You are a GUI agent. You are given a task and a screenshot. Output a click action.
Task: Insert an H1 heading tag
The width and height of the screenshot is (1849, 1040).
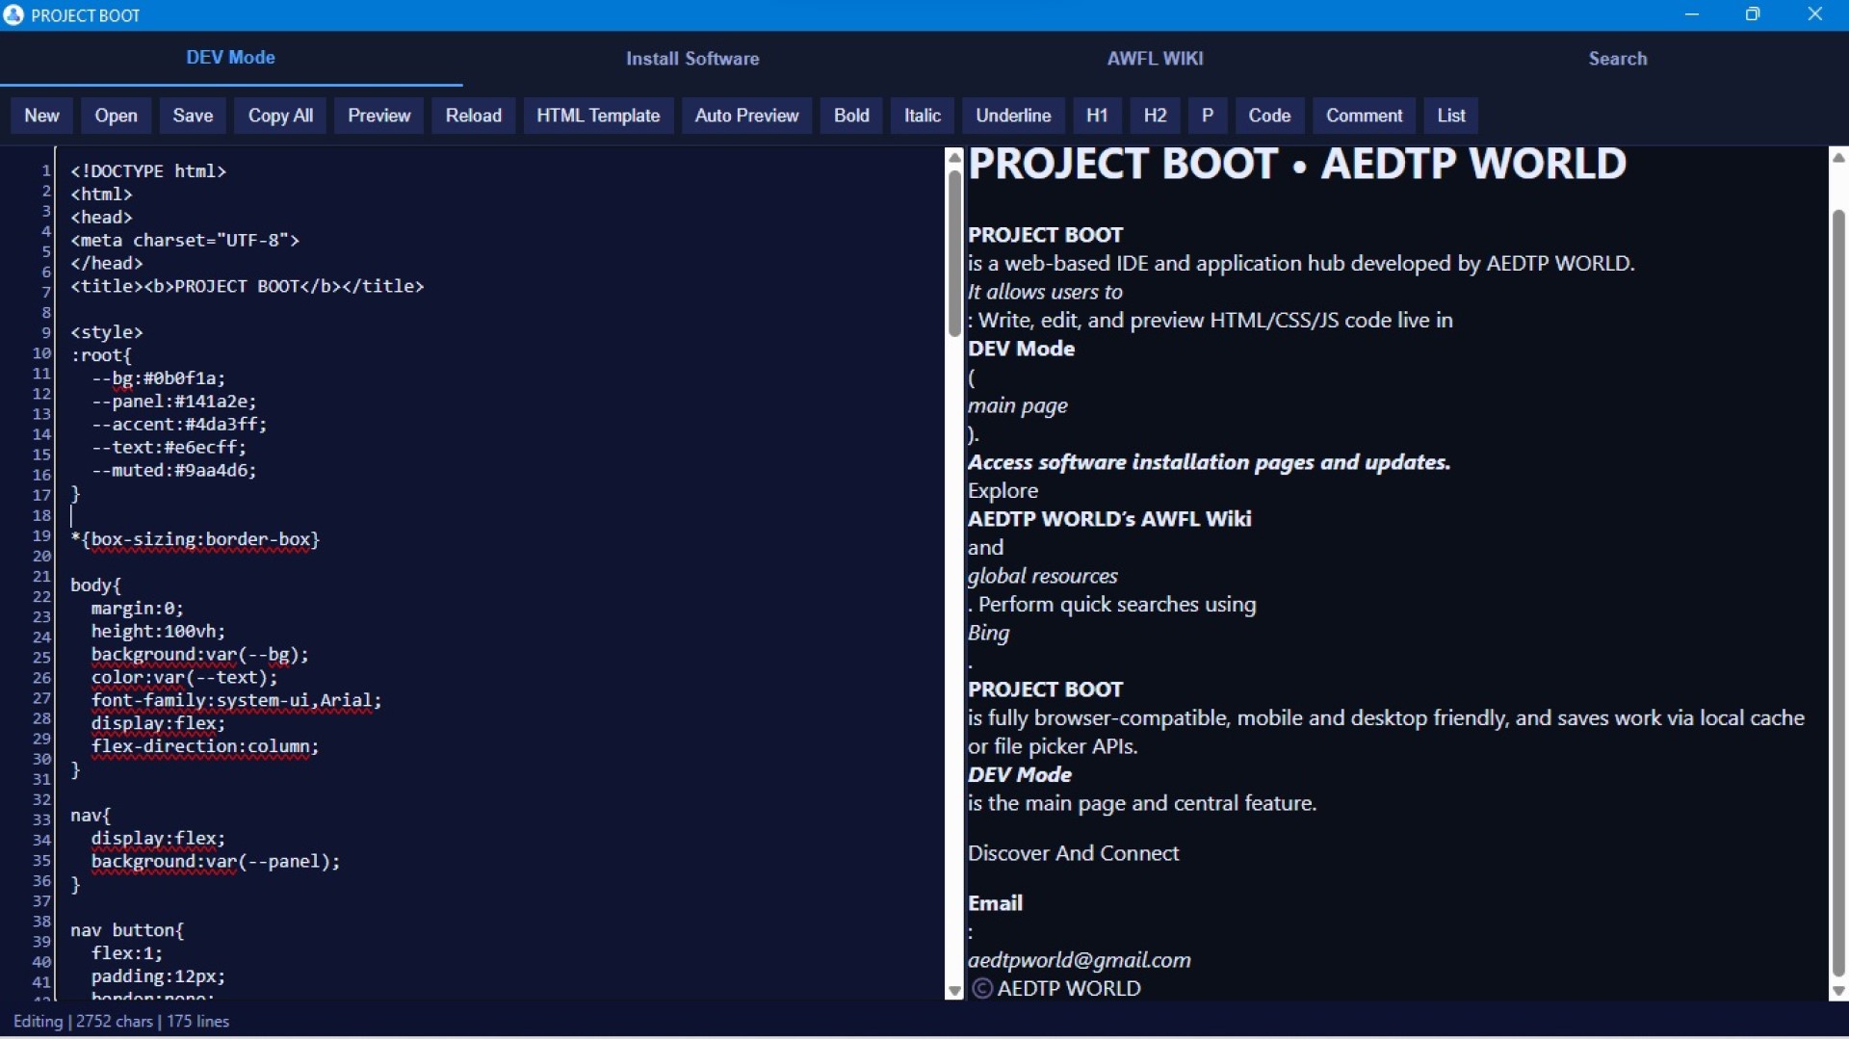(x=1097, y=116)
